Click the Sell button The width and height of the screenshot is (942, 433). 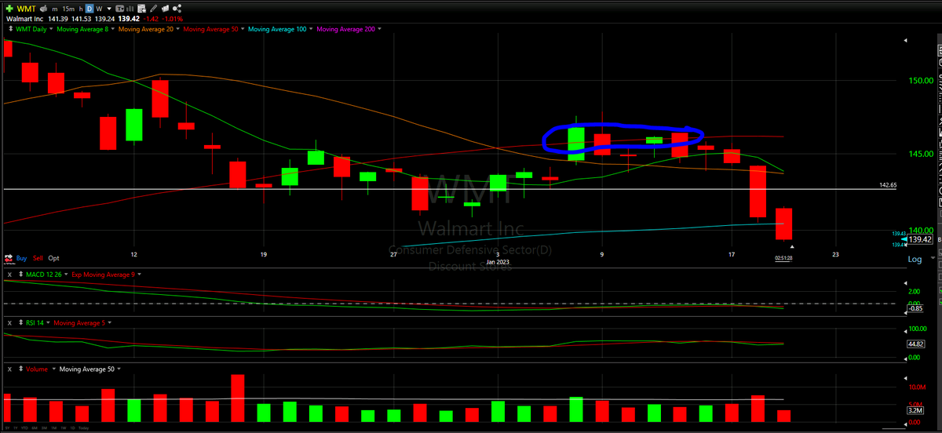tap(38, 258)
